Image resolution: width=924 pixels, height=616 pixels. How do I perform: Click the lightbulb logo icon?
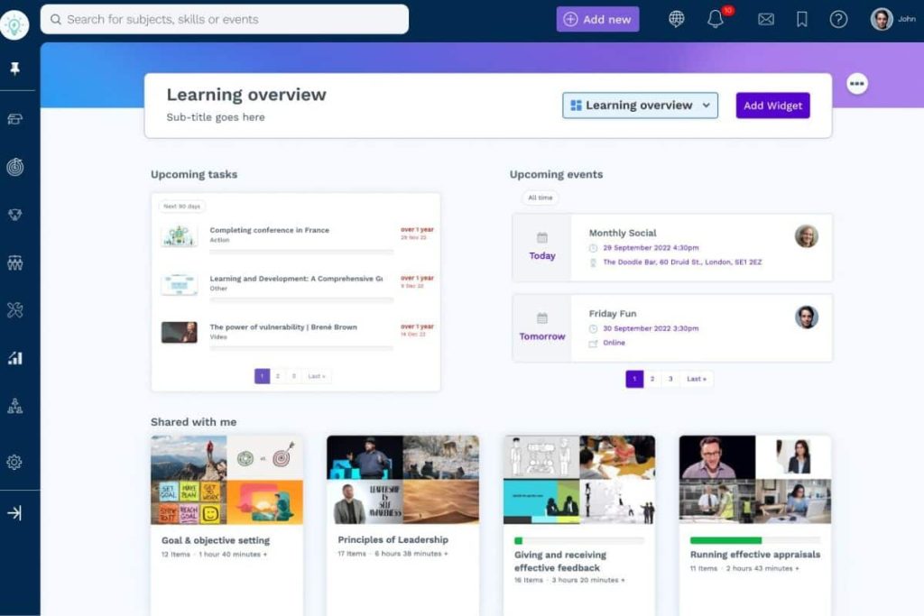(x=14, y=24)
